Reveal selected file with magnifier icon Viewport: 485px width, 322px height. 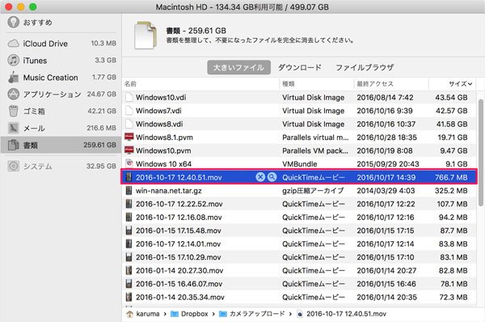click(x=272, y=177)
